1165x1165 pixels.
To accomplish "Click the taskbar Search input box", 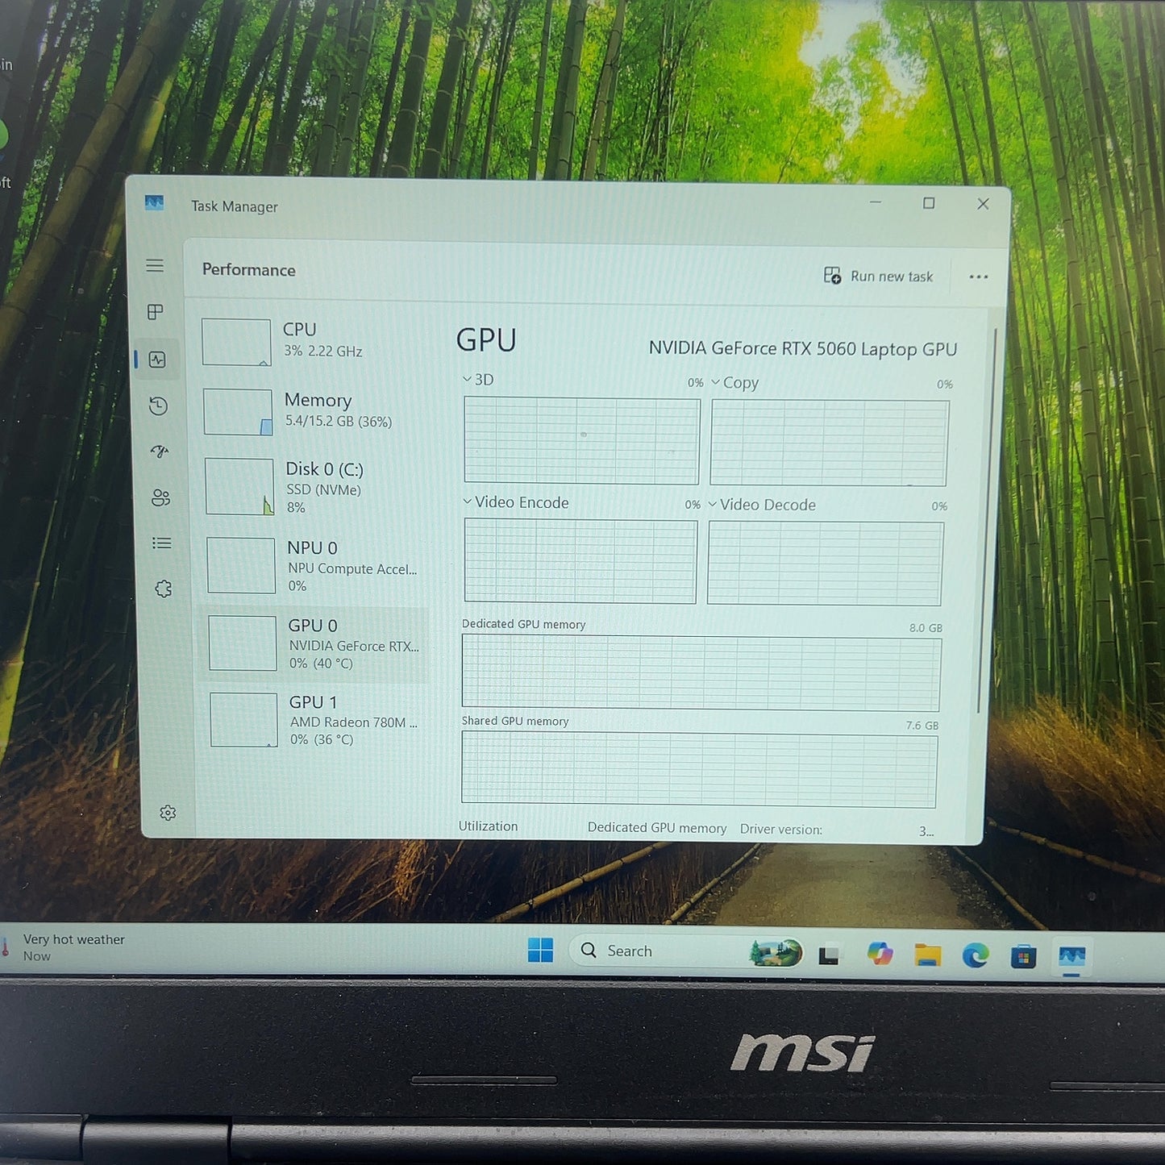I will pos(687,951).
